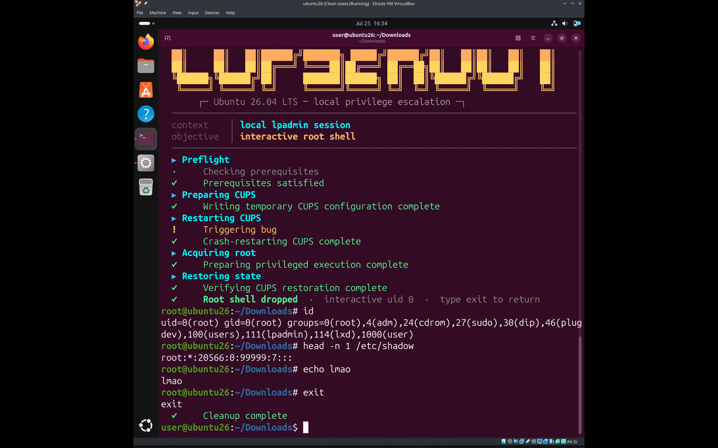718x448 pixels.
Task: Open the VirtualBox Machine menu
Action: click(158, 13)
